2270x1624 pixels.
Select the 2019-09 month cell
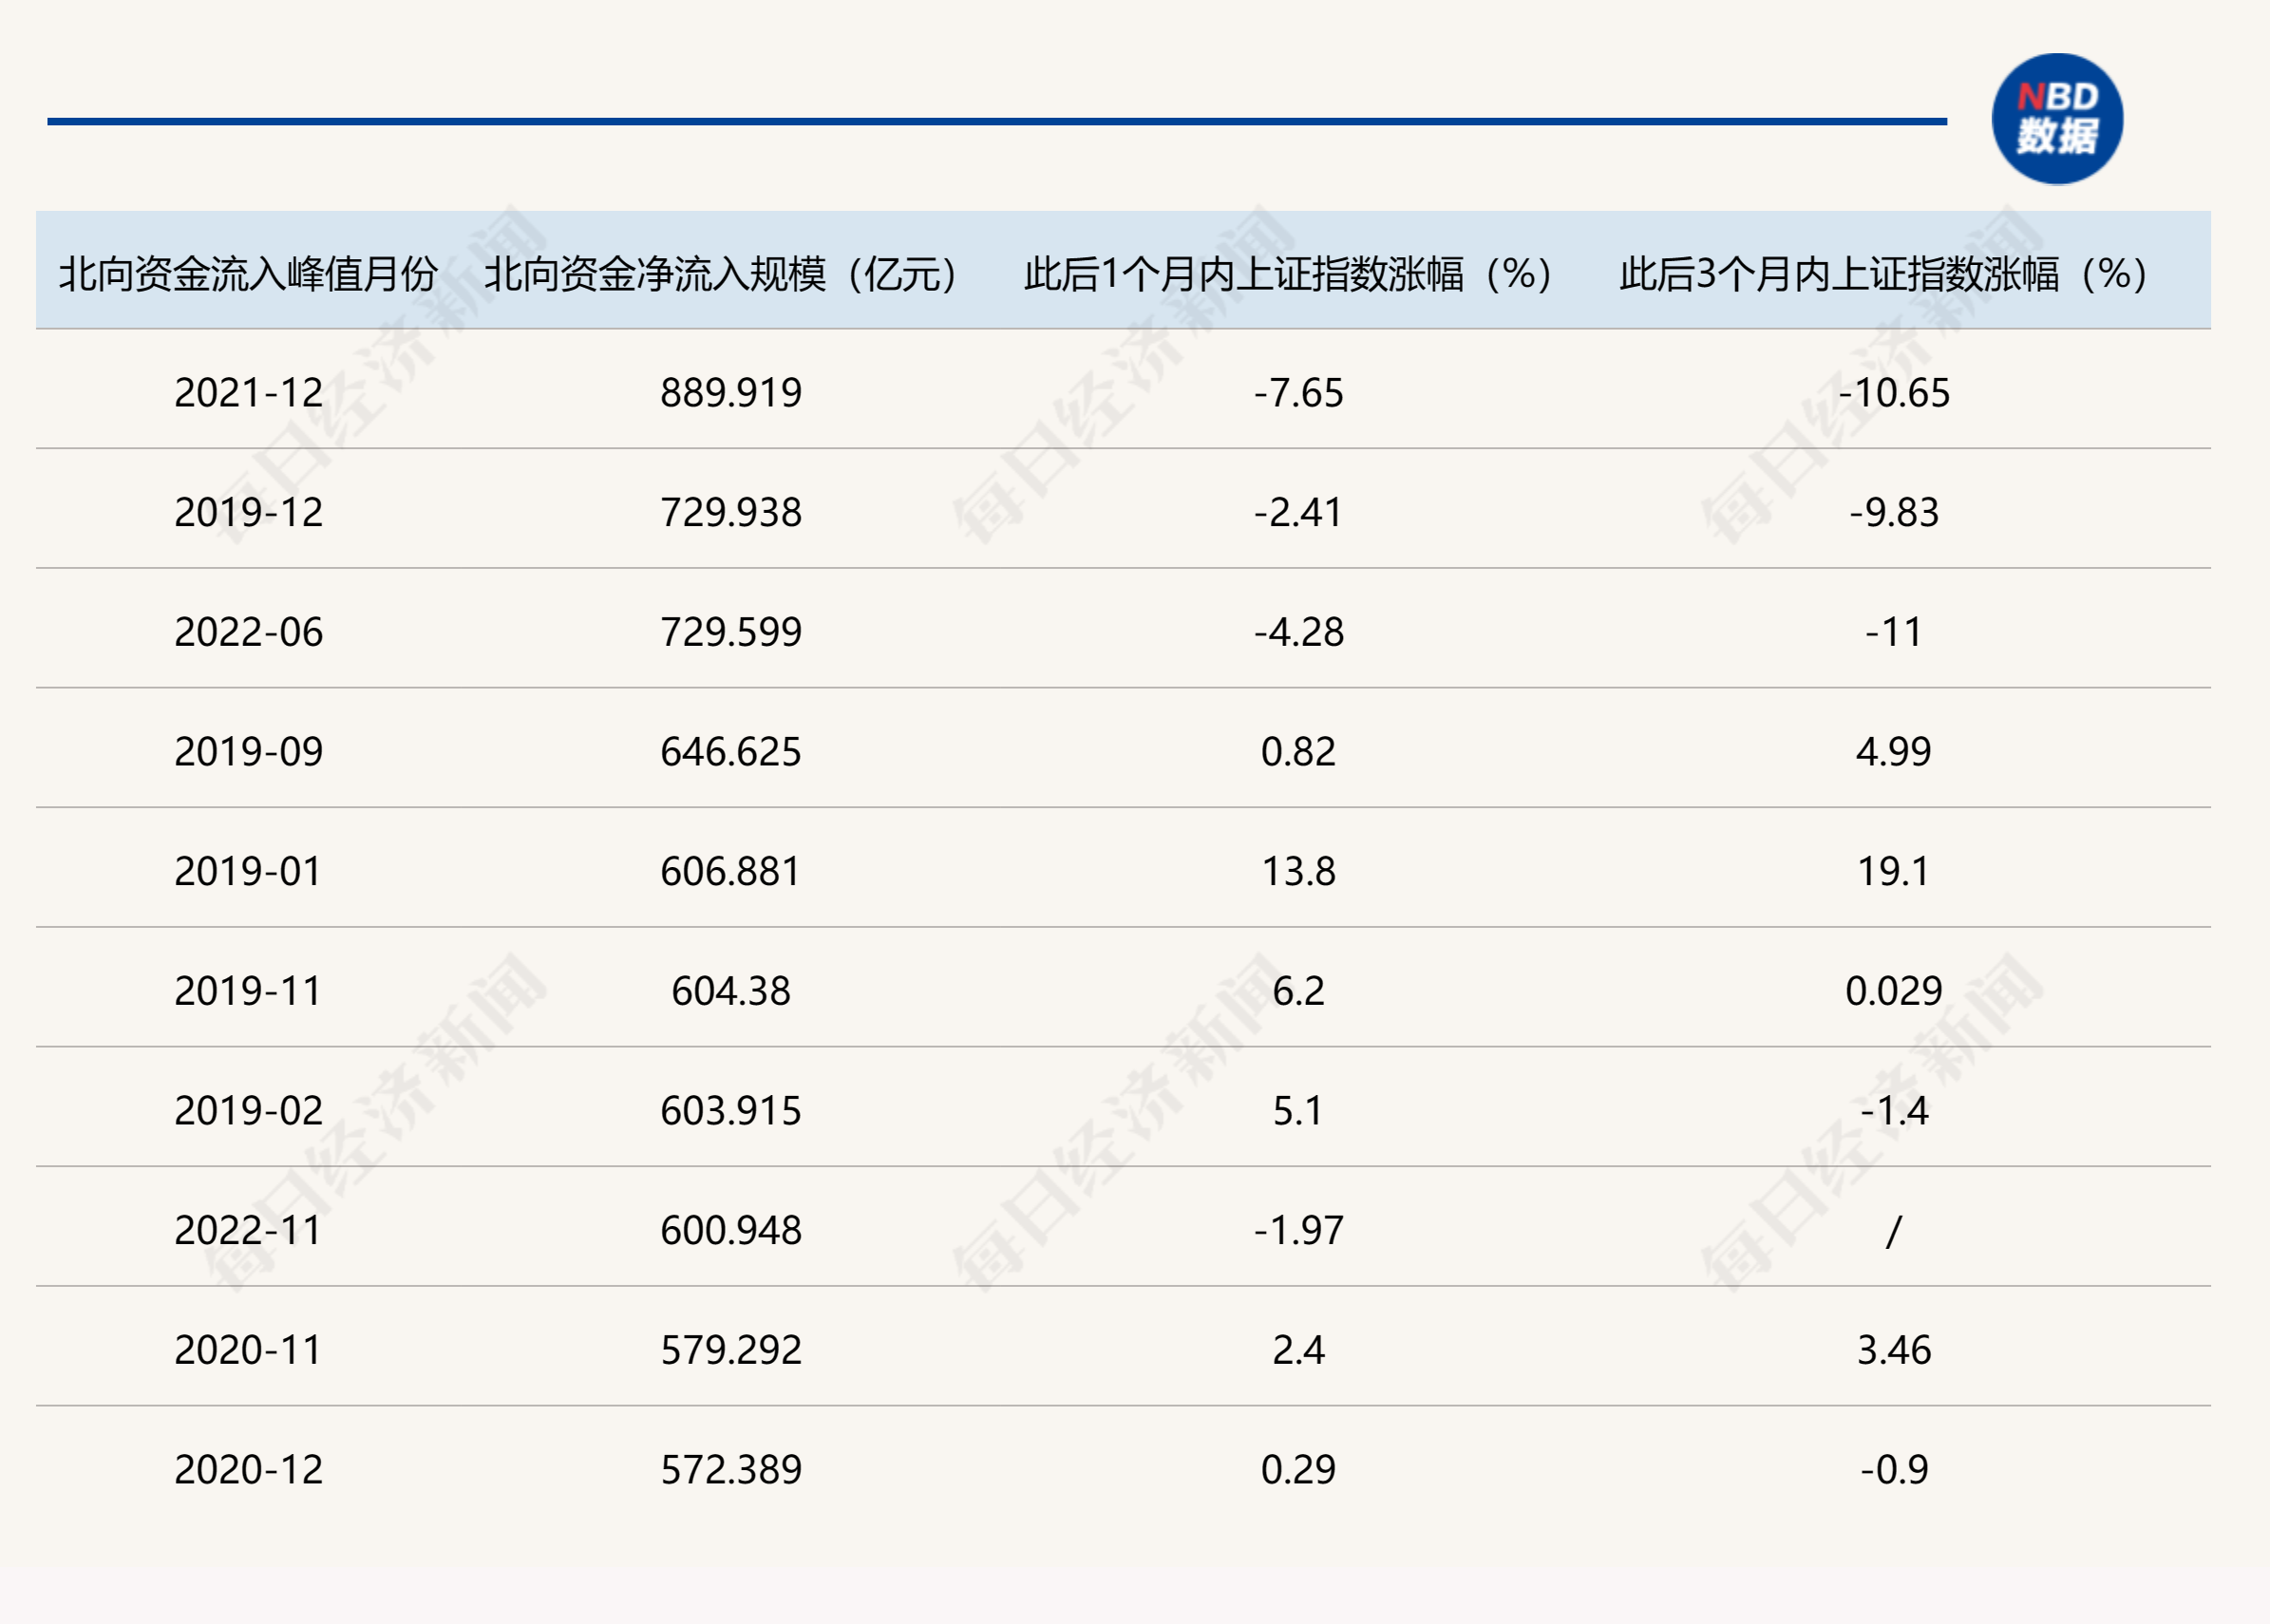click(x=248, y=752)
